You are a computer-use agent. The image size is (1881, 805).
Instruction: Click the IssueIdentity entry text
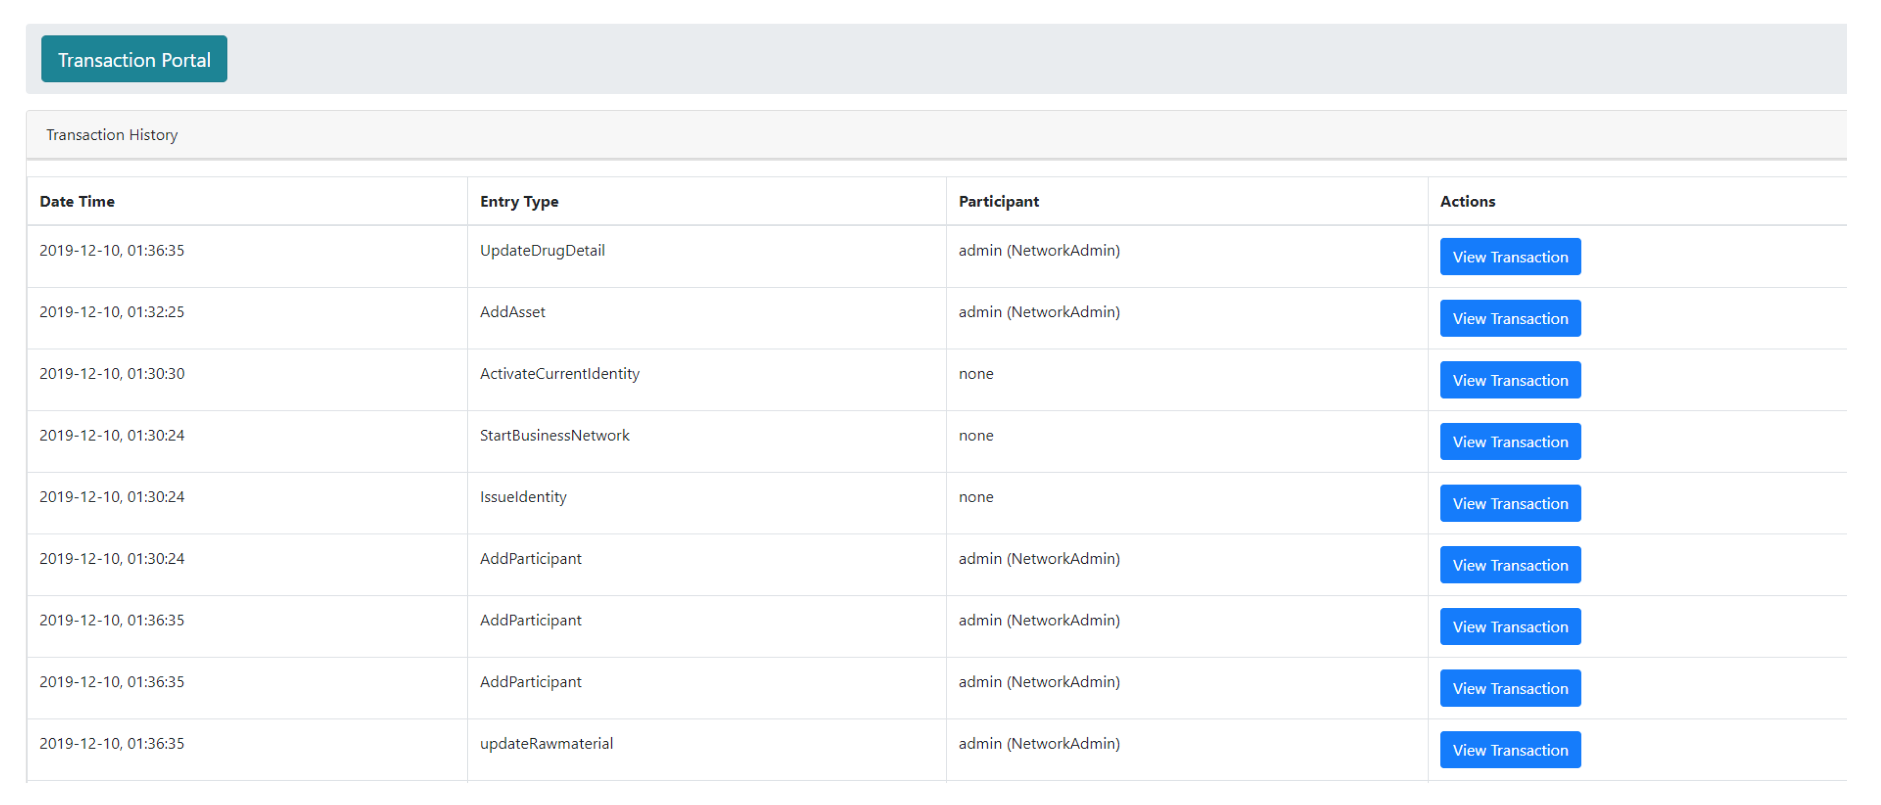click(x=523, y=497)
